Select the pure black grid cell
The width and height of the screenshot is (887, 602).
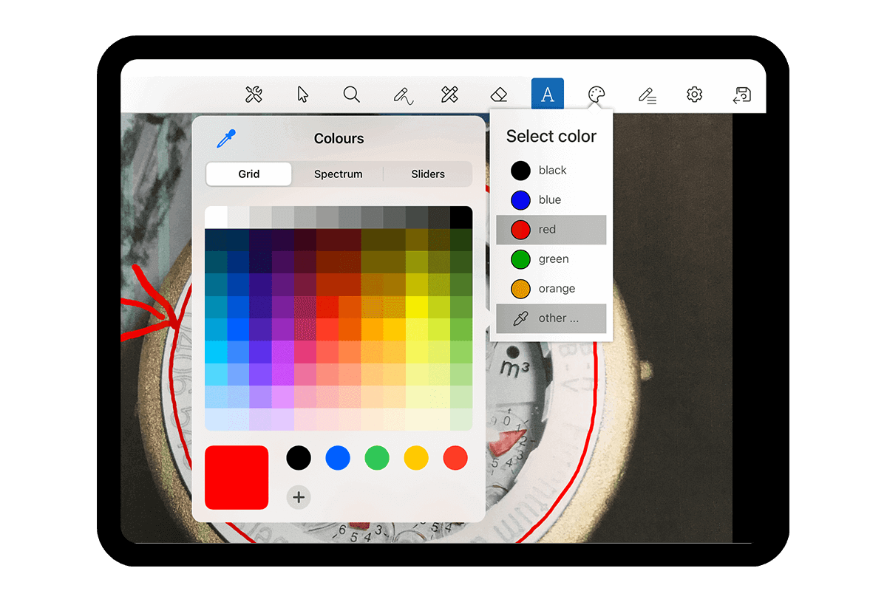tap(461, 217)
